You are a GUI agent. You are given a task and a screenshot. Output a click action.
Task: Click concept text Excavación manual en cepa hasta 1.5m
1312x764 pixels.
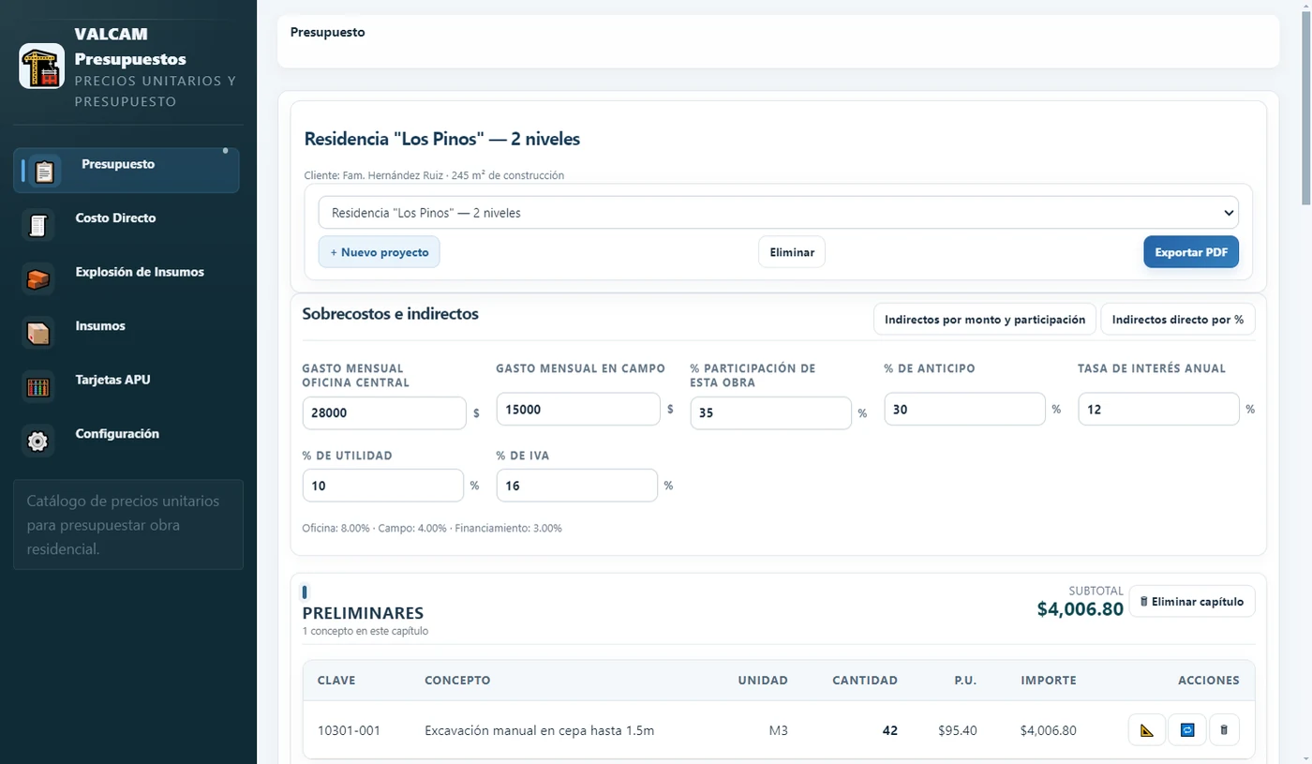pyautogui.click(x=539, y=730)
